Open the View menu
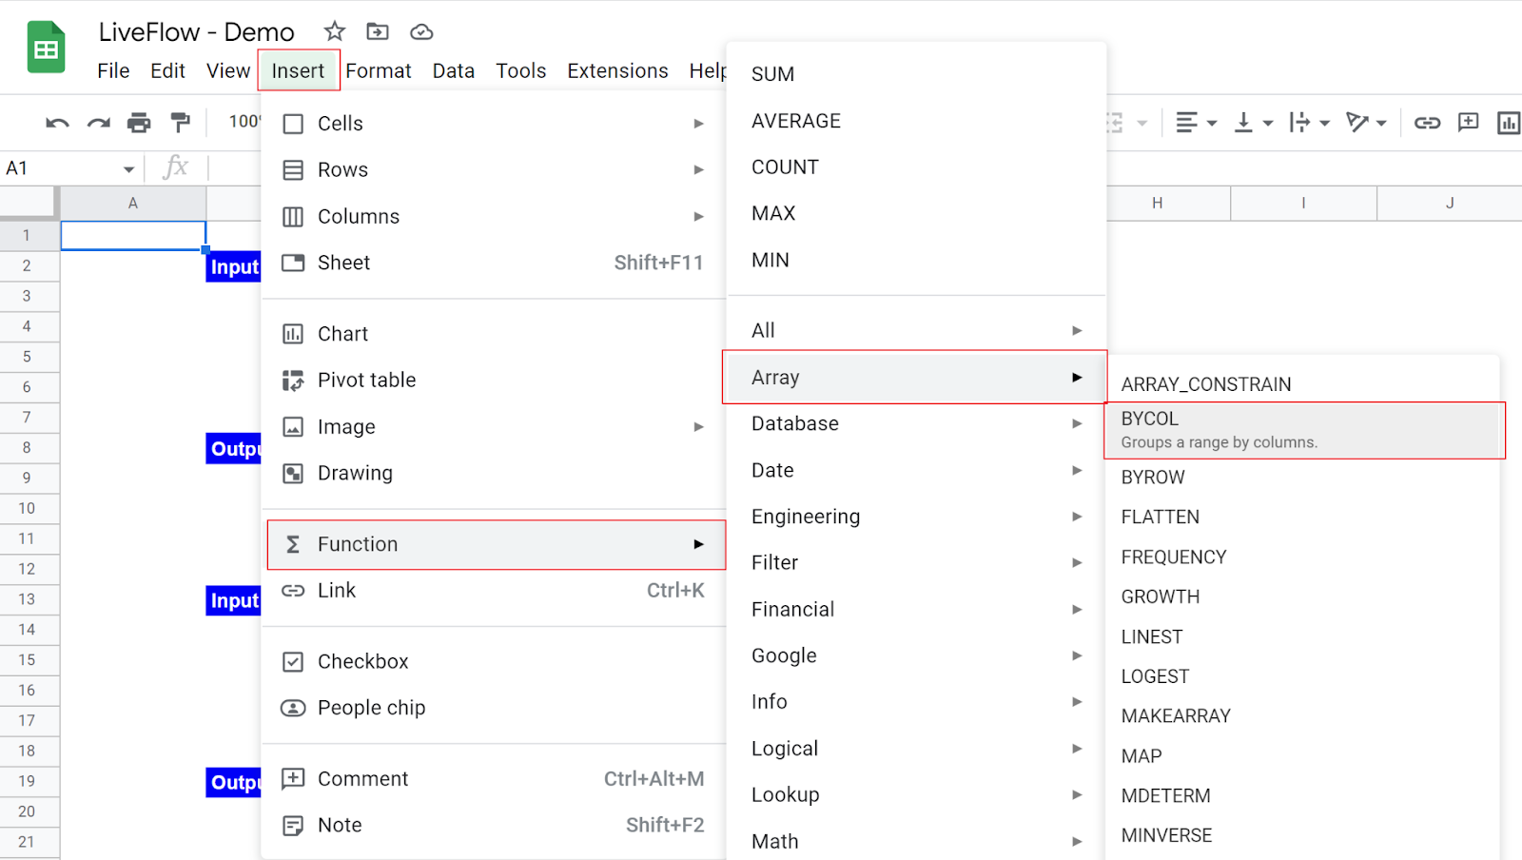Image resolution: width=1522 pixels, height=860 pixels. [228, 70]
